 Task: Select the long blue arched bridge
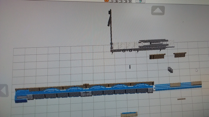[x=85, y=92]
